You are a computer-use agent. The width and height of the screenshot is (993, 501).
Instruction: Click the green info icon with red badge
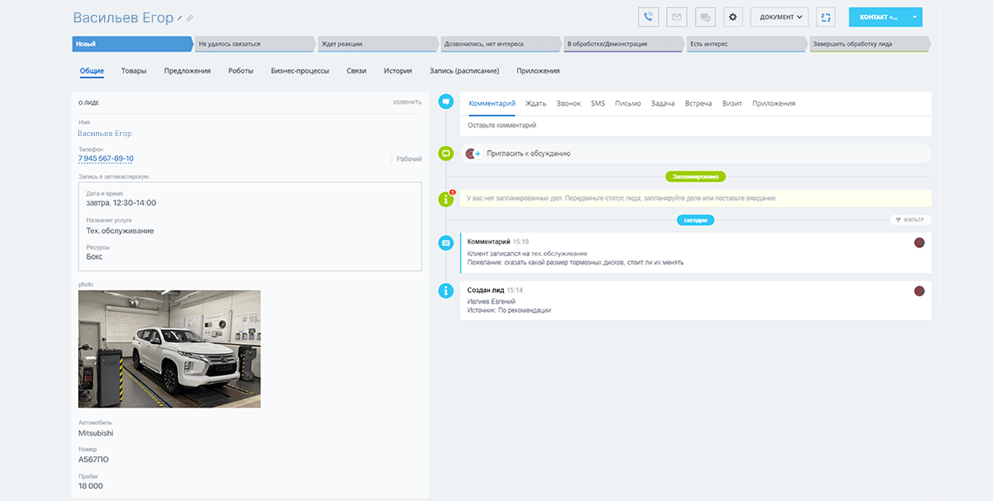445,199
